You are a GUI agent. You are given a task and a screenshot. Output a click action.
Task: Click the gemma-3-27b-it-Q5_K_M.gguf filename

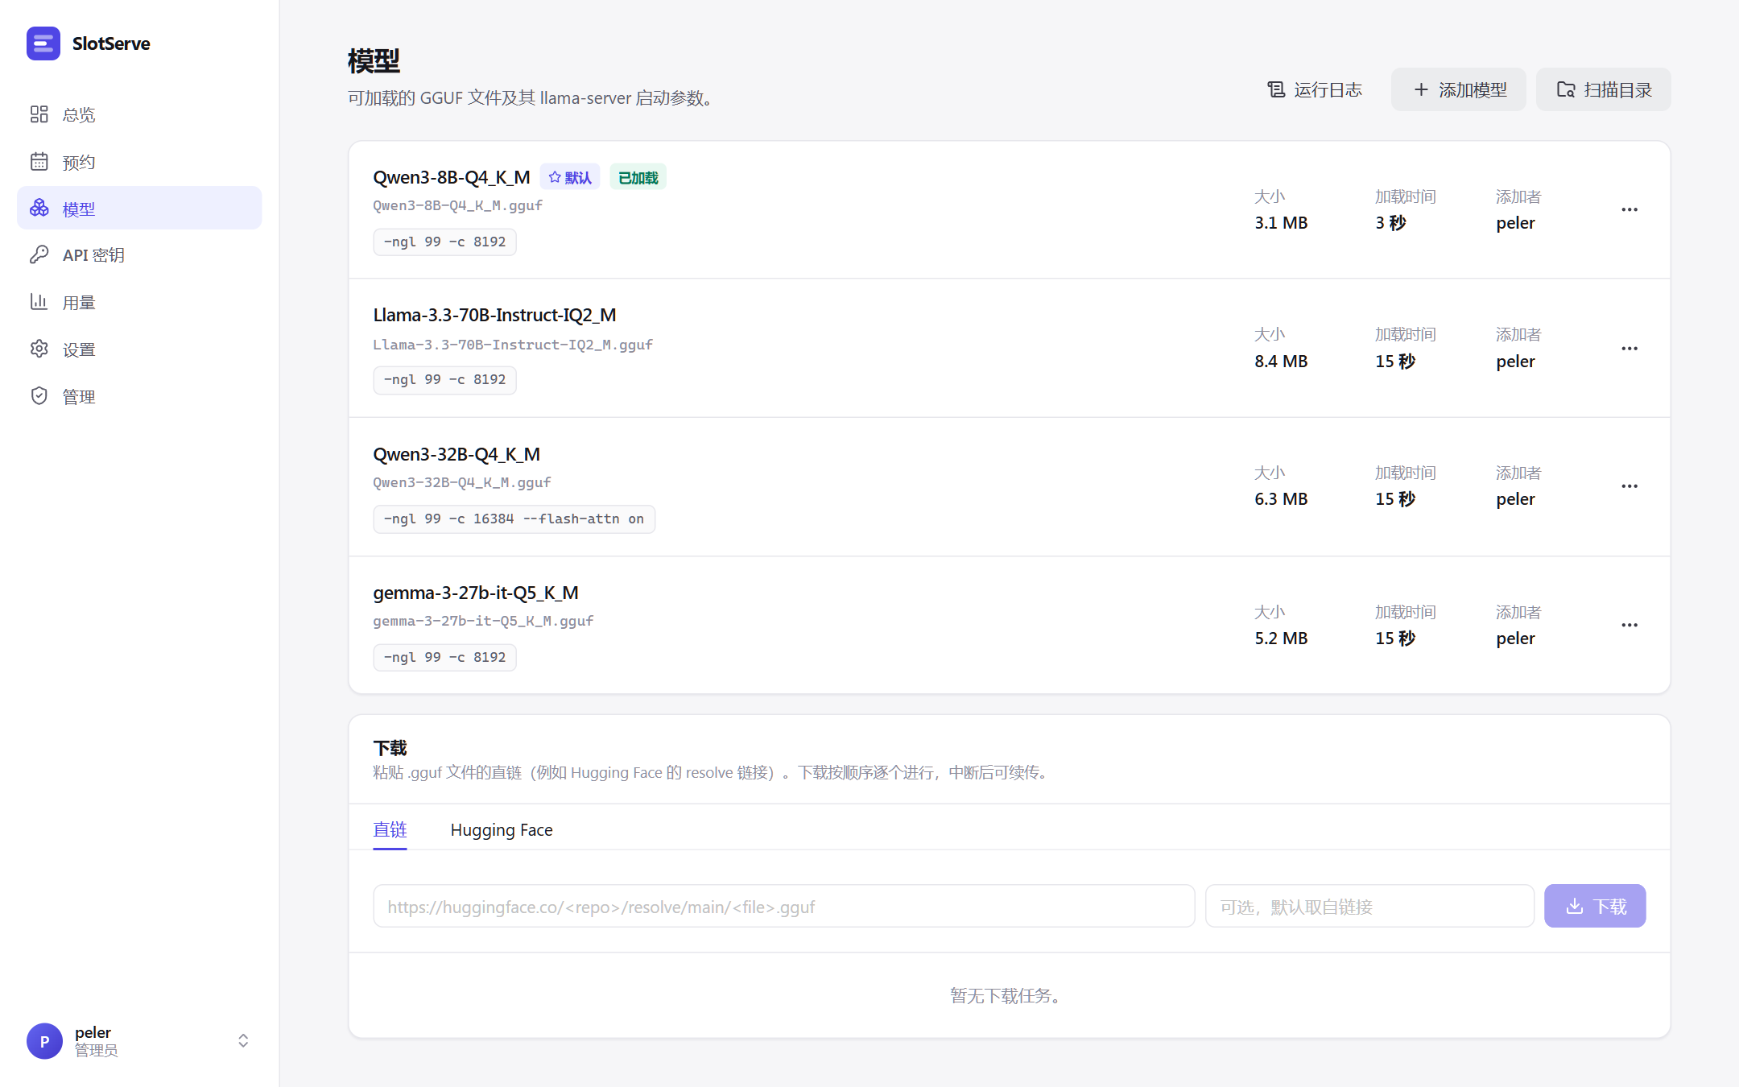pyautogui.click(x=483, y=621)
